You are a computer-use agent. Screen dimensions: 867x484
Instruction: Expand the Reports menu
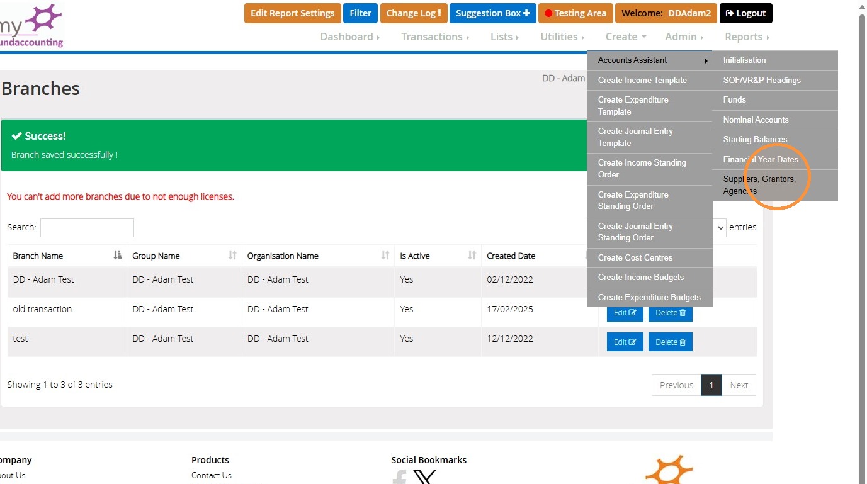(x=747, y=37)
